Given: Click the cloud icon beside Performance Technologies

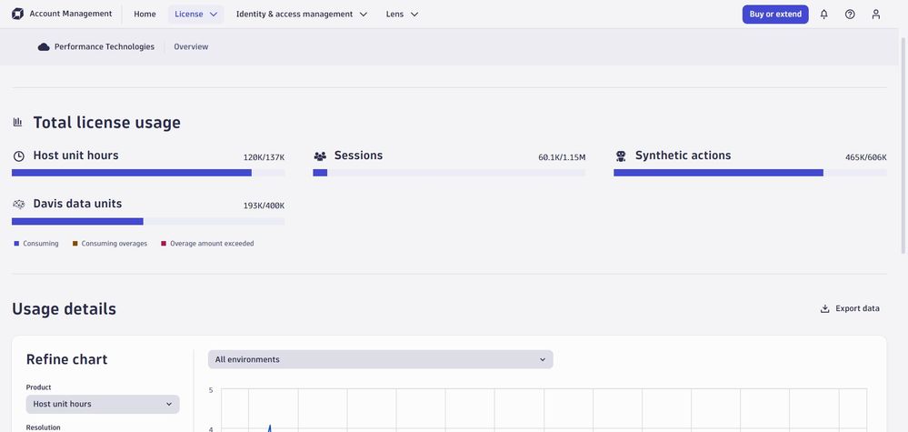Looking at the screenshot, I should pos(44,47).
